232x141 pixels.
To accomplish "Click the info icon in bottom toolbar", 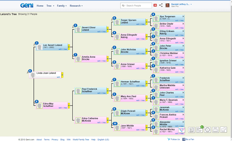I will point(191,129).
